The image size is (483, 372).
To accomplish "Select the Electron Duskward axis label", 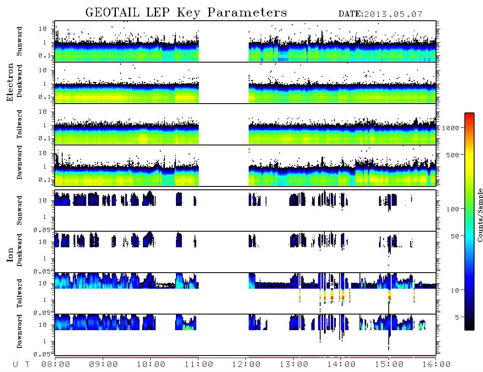I will coord(19,81).
